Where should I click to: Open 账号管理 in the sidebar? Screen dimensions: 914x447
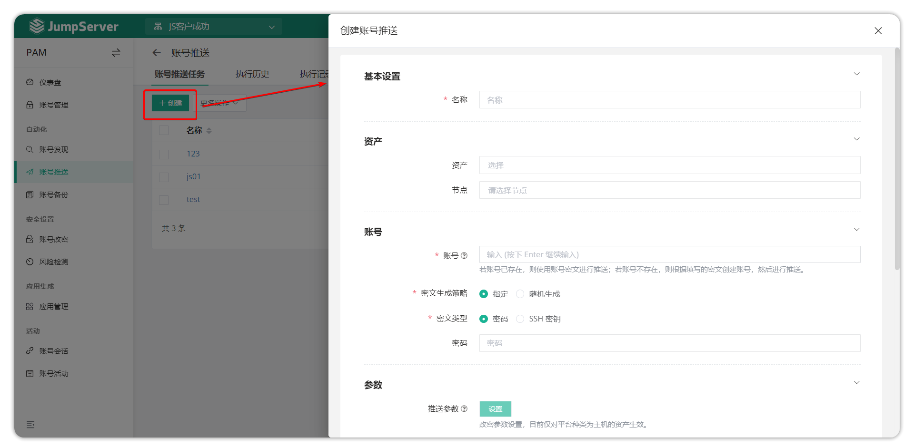click(74, 105)
